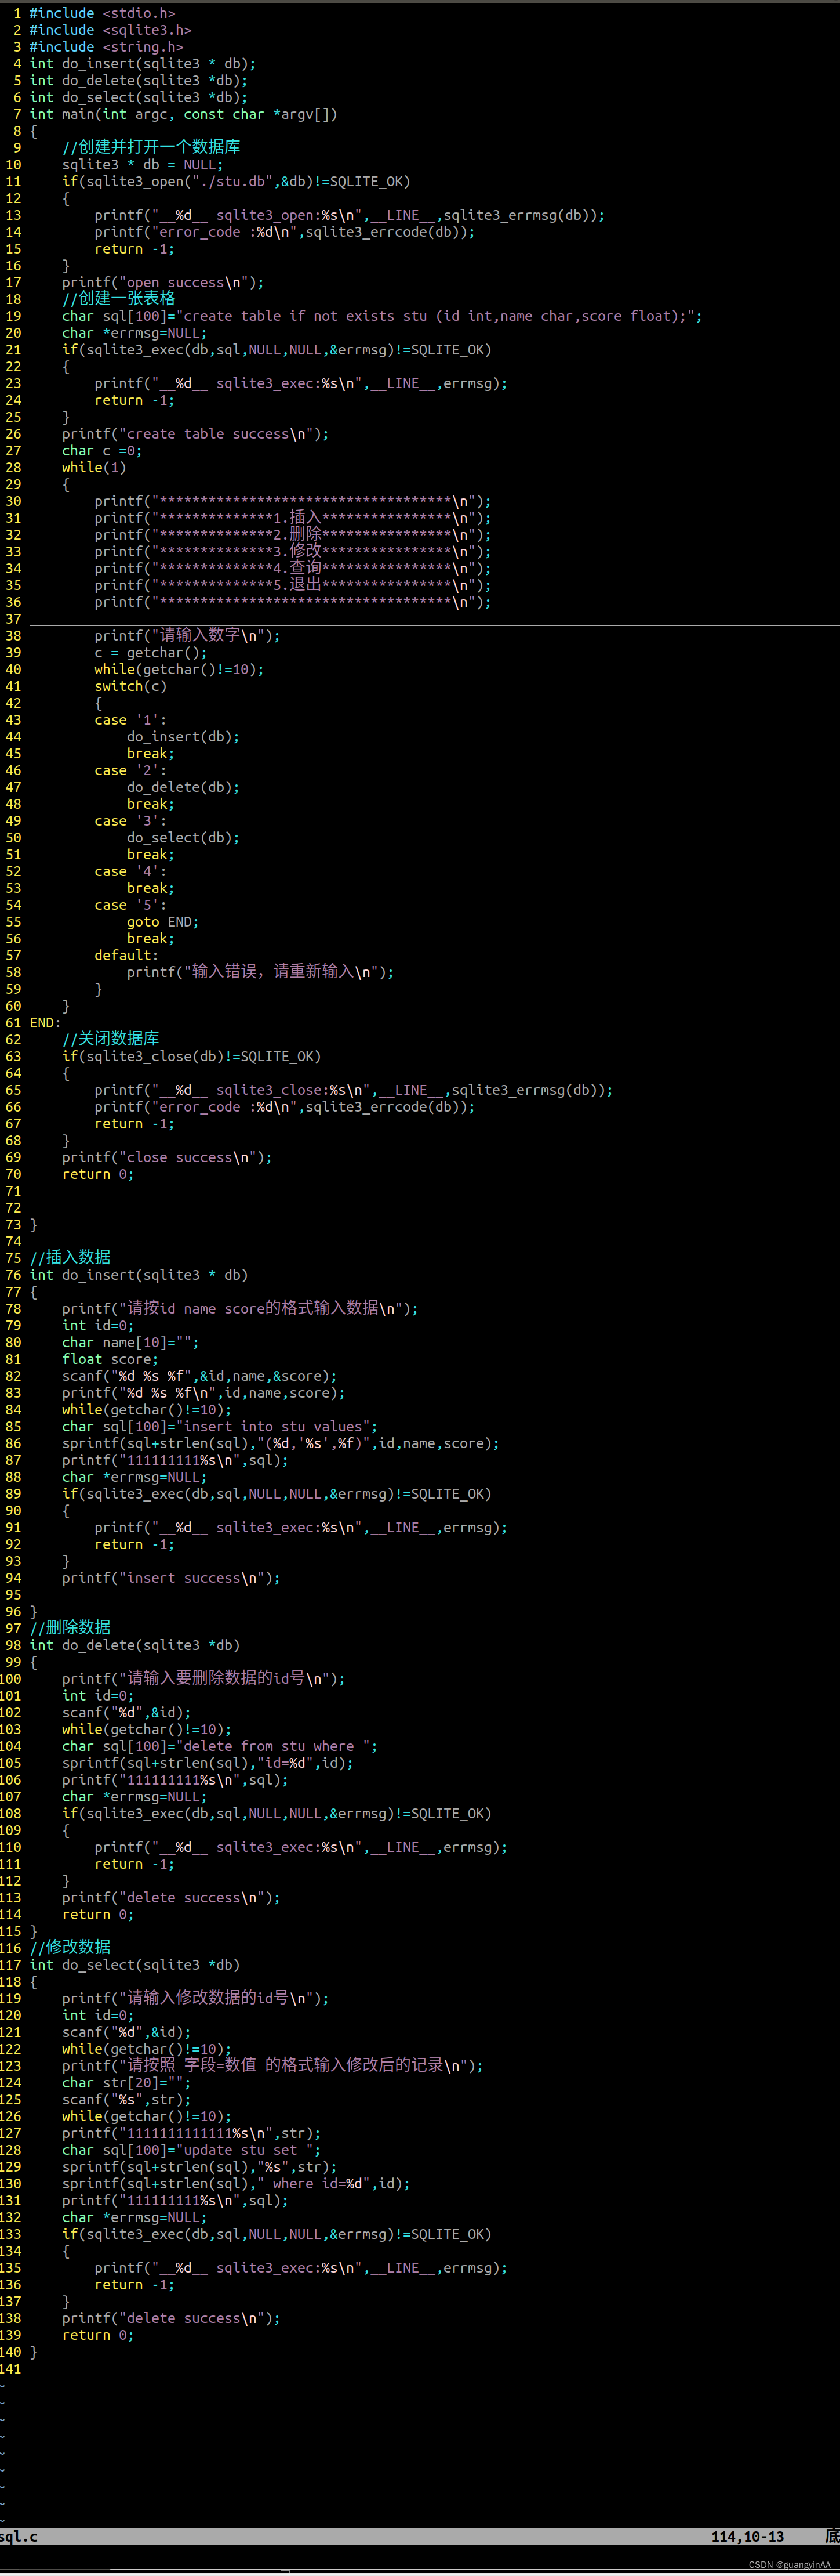Click the '//删除数据' comment
Viewport: 840px width, 2576px height.
[x=70, y=1628]
